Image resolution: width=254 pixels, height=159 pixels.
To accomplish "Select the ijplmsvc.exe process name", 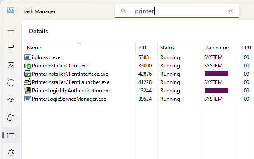I will click(x=46, y=57).
